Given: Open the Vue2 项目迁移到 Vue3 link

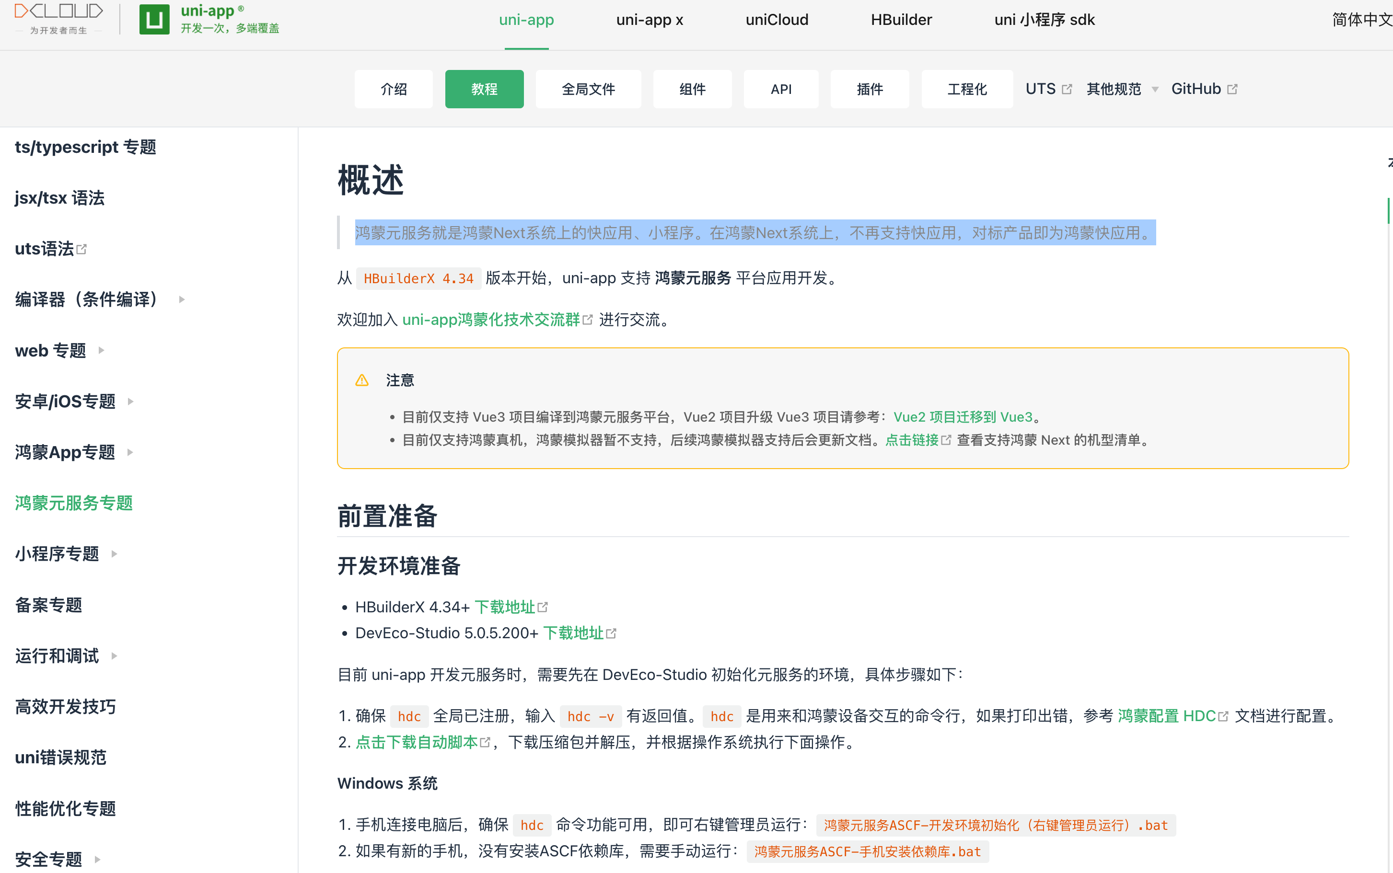Looking at the screenshot, I should tap(963, 417).
